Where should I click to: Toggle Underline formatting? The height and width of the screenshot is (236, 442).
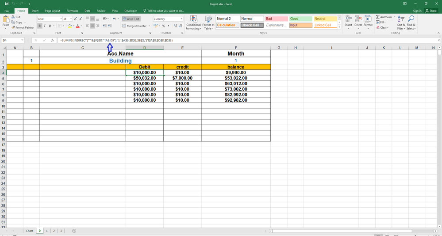[x=50, y=26]
